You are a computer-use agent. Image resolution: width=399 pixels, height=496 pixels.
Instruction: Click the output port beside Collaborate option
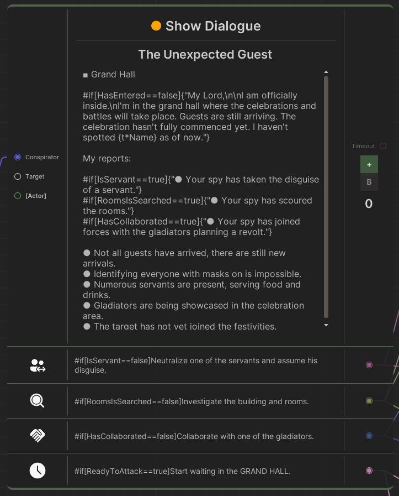(369, 436)
